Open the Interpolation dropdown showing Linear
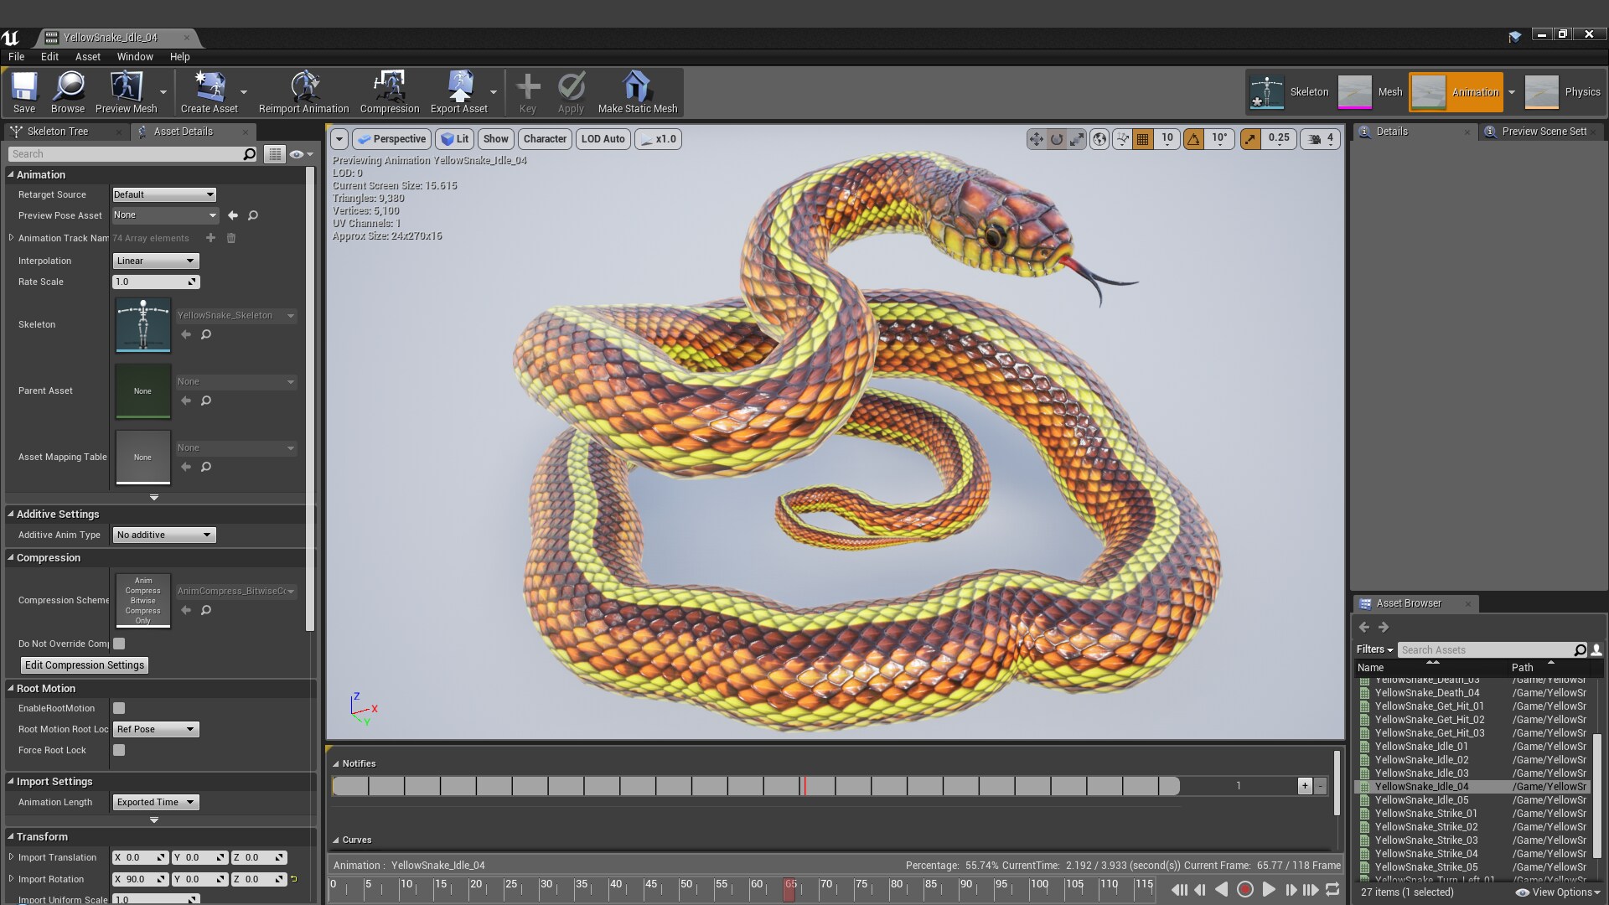 tap(155, 261)
